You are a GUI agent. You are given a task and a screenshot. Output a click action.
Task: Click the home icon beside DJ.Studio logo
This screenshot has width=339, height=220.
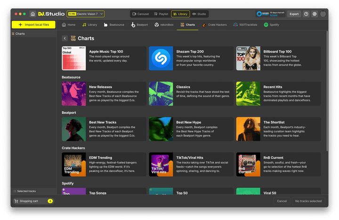click(x=32, y=14)
